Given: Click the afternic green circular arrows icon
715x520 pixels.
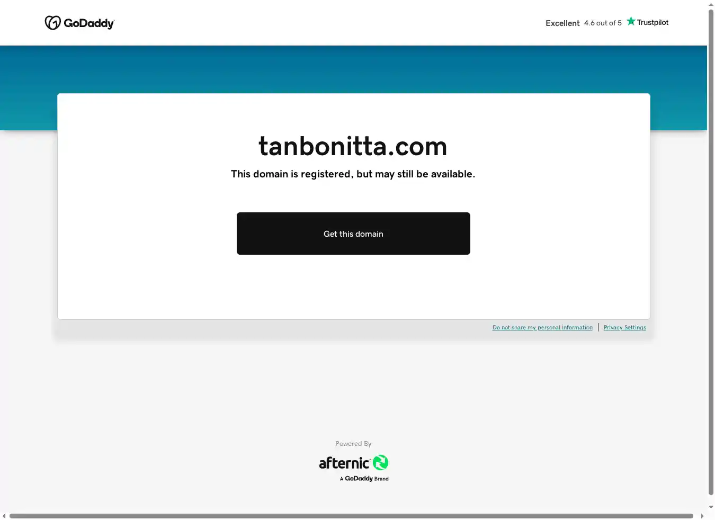Looking at the screenshot, I should [x=380, y=463].
